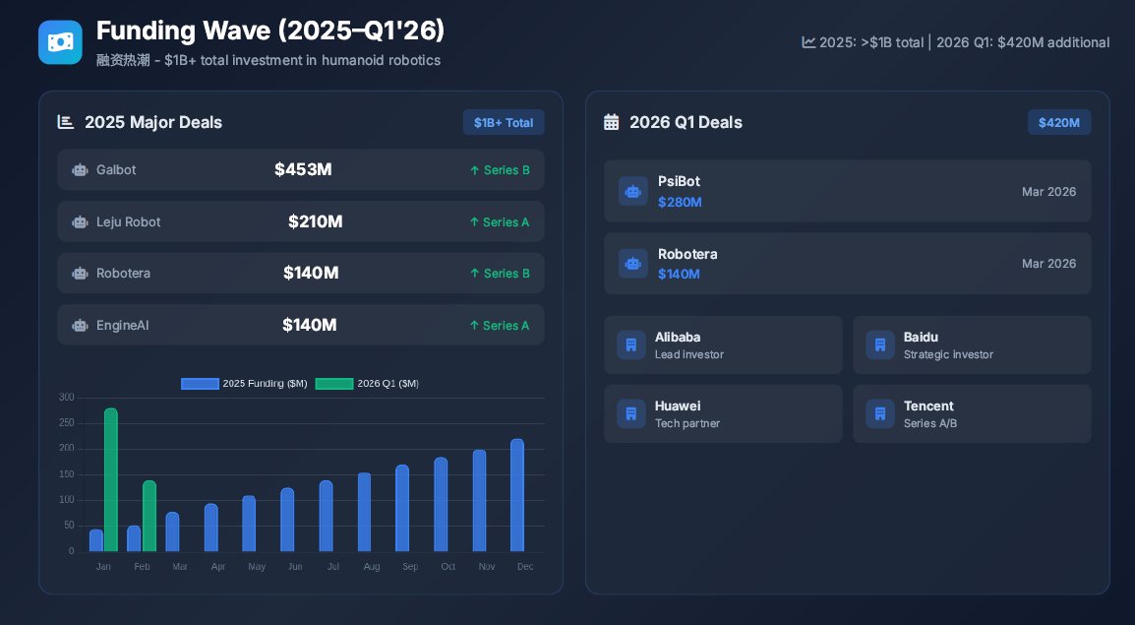Click the robot icon in the Galbot row
This screenshot has height=625, width=1135.
point(80,170)
